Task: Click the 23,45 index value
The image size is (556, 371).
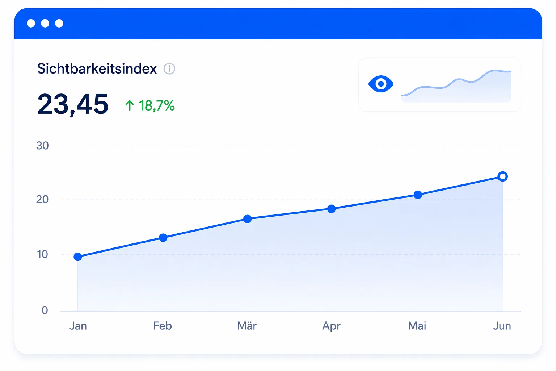Action: [x=73, y=104]
